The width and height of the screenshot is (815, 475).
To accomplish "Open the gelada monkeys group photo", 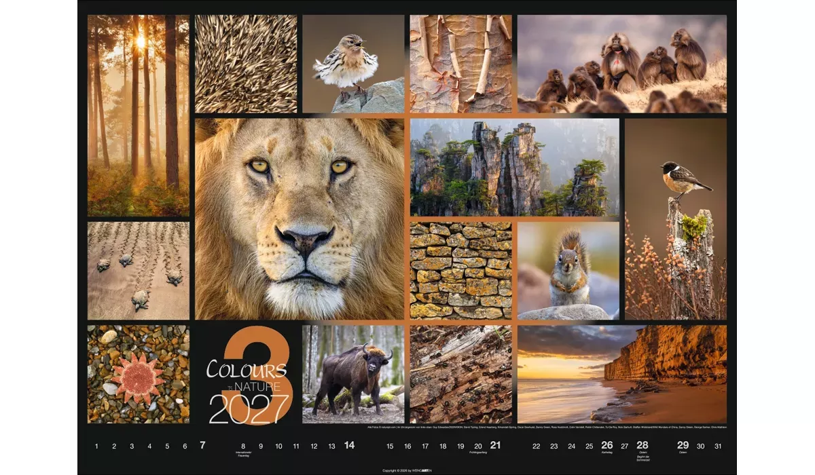I will [621, 64].
